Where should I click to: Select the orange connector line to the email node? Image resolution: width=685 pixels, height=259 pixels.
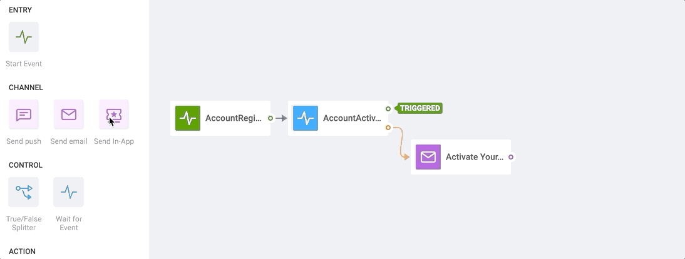(x=401, y=143)
